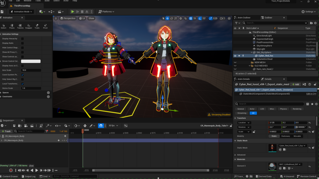This screenshot has height=179, width=319.
Task: Select the Poses animation tool
Action: [12, 26]
